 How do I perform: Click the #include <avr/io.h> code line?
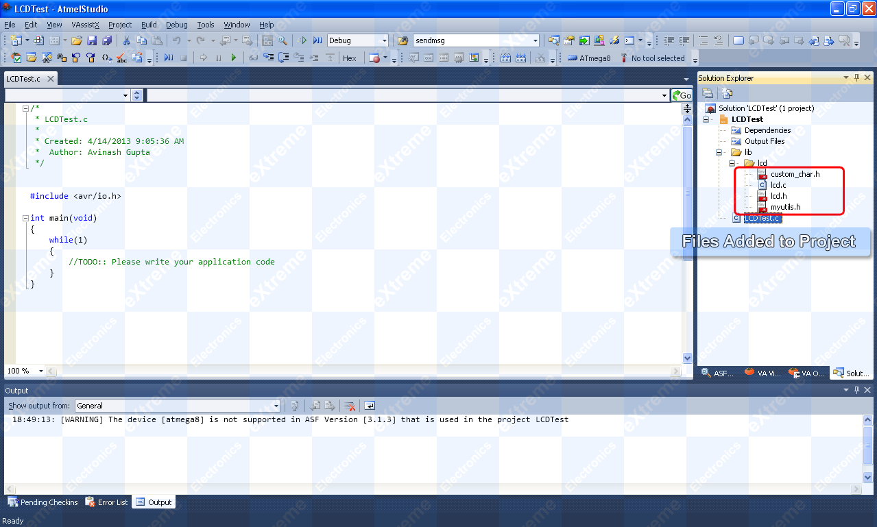[x=75, y=196]
